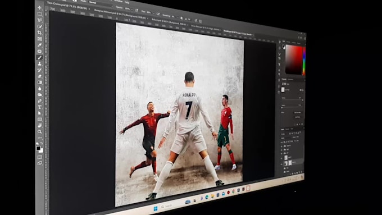Open the Edit Toolbar three-dots button
This screenshot has height=215, width=382.
click(x=39, y=138)
